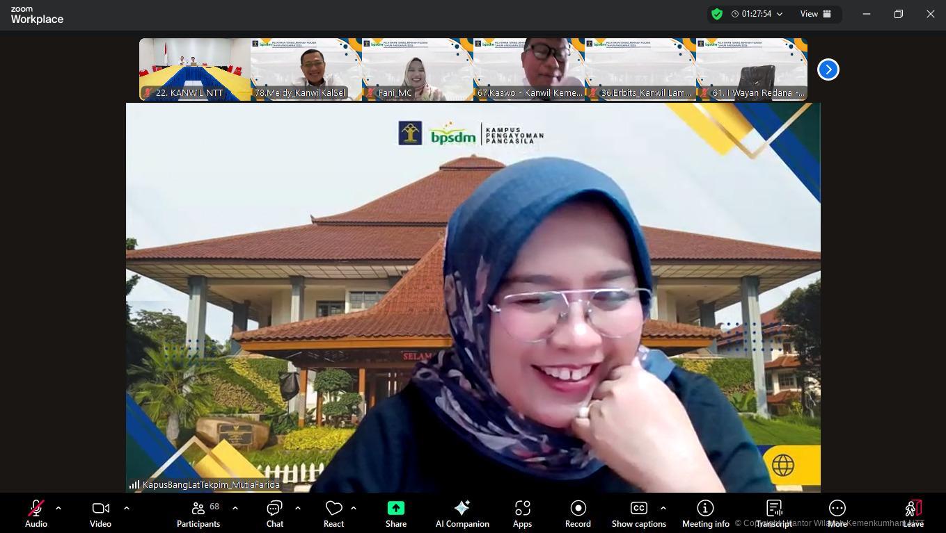Expand the Audio options chevron
The width and height of the screenshot is (946, 533).
coord(58,507)
